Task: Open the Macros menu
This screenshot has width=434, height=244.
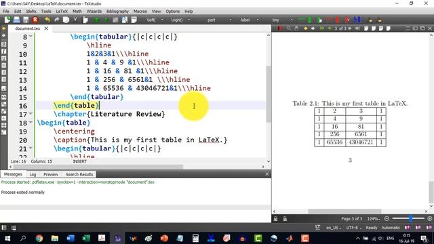Action: click(x=140, y=12)
